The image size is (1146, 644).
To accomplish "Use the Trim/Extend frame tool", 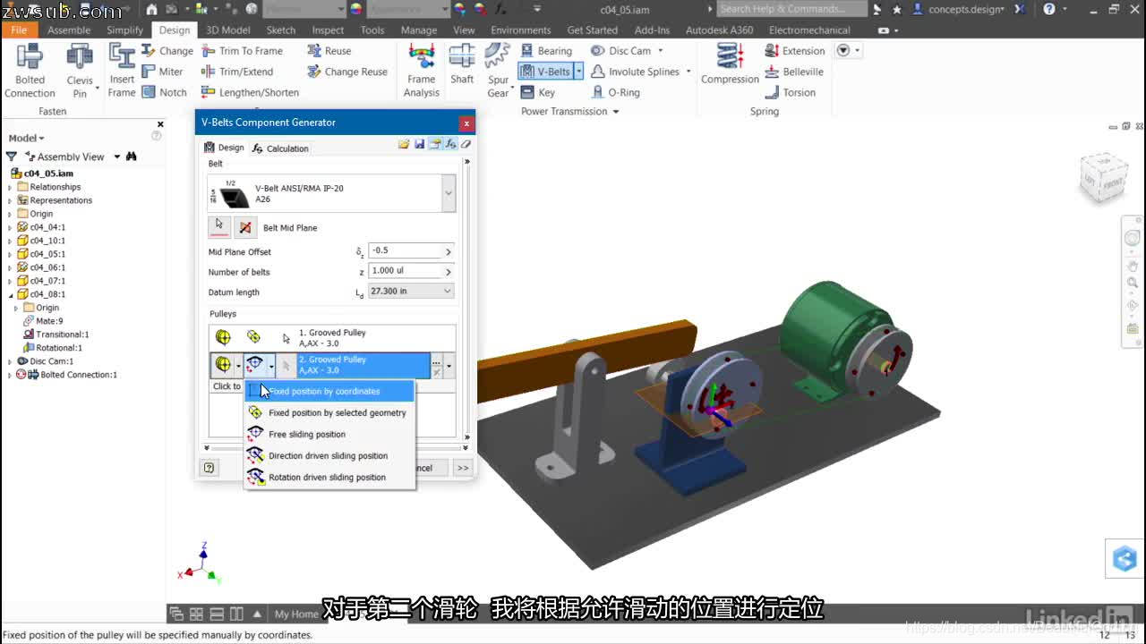I will click(x=237, y=72).
